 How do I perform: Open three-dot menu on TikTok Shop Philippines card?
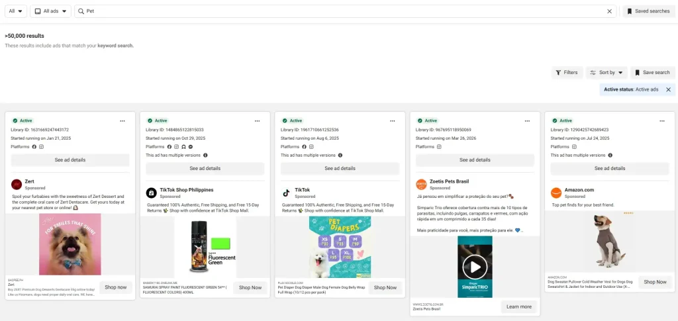[x=258, y=121]
